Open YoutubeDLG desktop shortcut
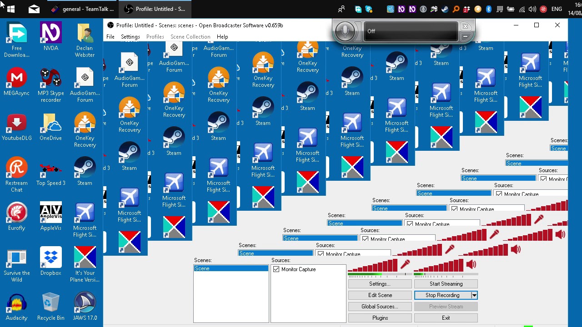582x327 pixels. pos(17,127)
